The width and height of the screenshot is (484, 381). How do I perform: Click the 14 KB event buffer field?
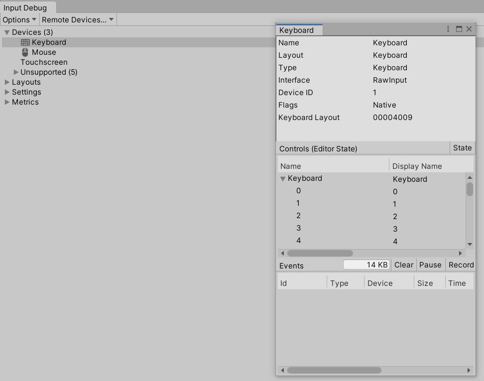[366, 264]
